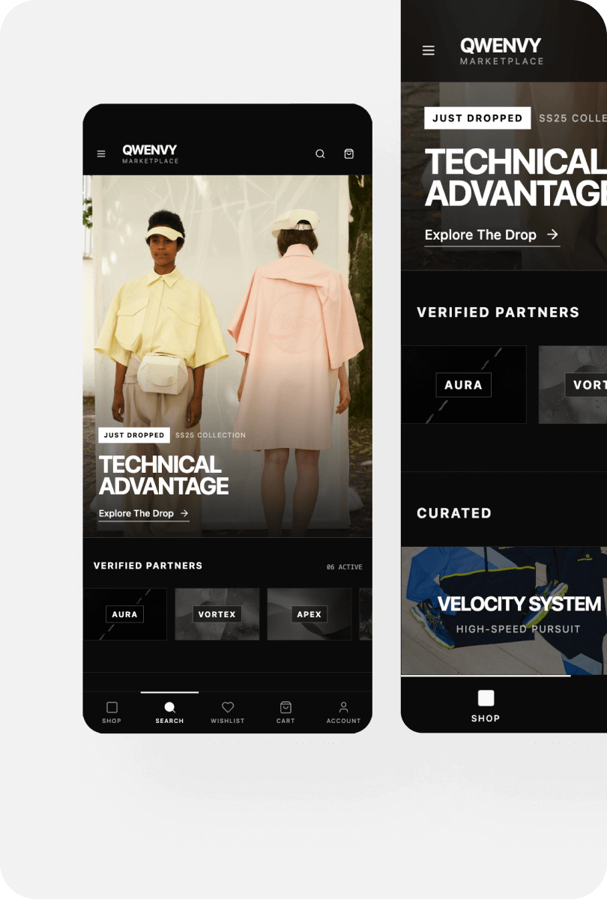The width and height of the screenshot is (607, 899).
Task: Open the hamburger menu on the left phone
Action: (101, 154)
